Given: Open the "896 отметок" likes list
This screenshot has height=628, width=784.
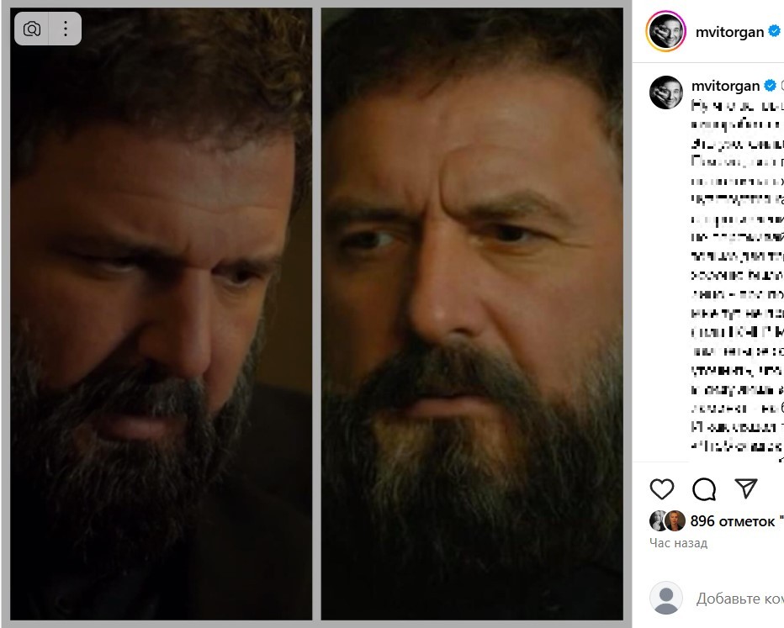Looking at the screenshot, I should 734,521.
